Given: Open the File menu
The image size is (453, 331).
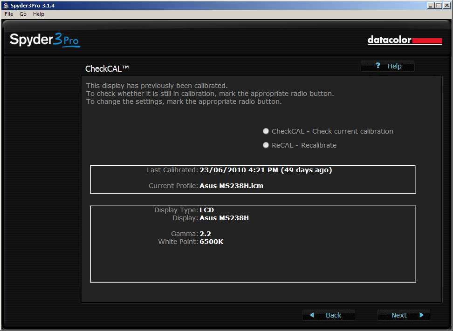Looking at the screenshot, I should (x=9, y=14).
